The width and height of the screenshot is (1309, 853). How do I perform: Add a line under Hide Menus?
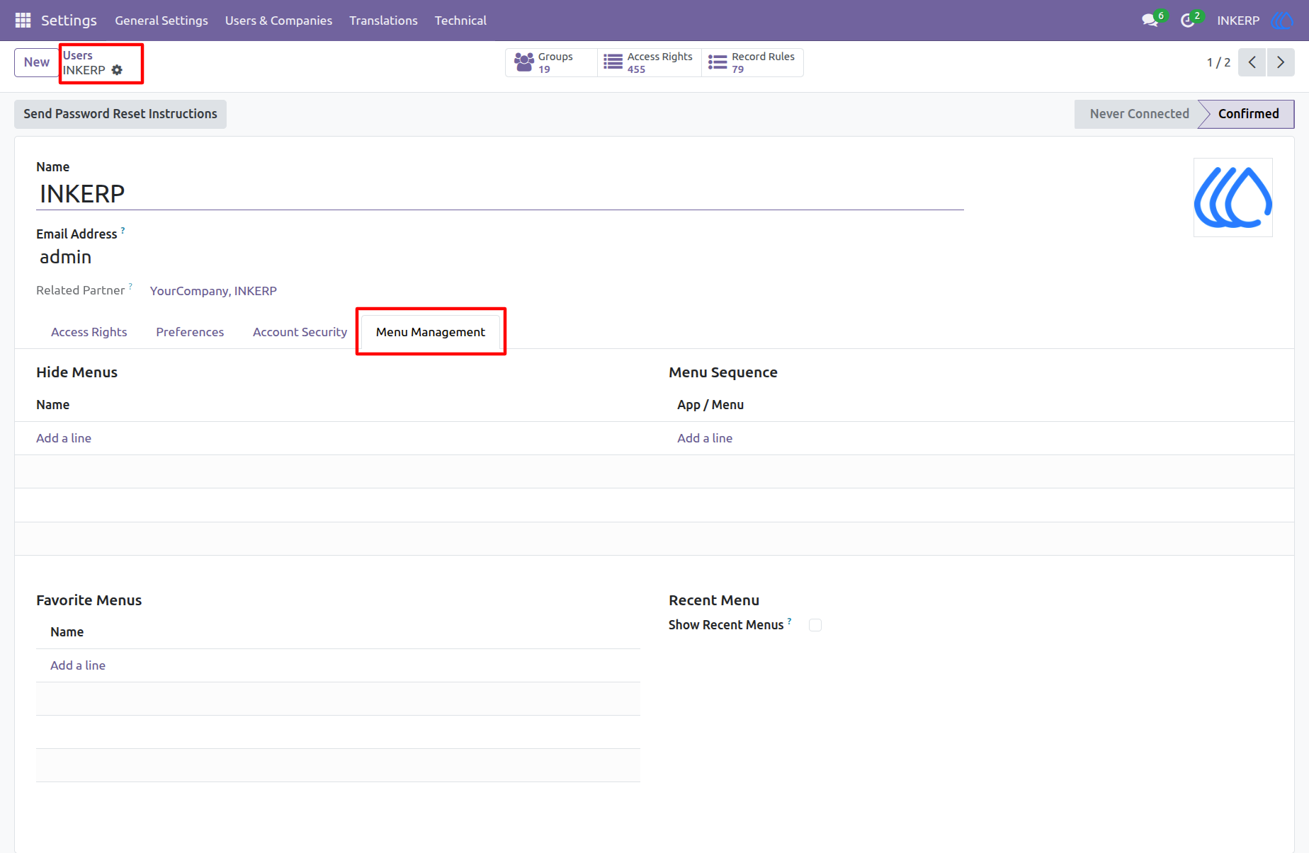tap(64, 438)
